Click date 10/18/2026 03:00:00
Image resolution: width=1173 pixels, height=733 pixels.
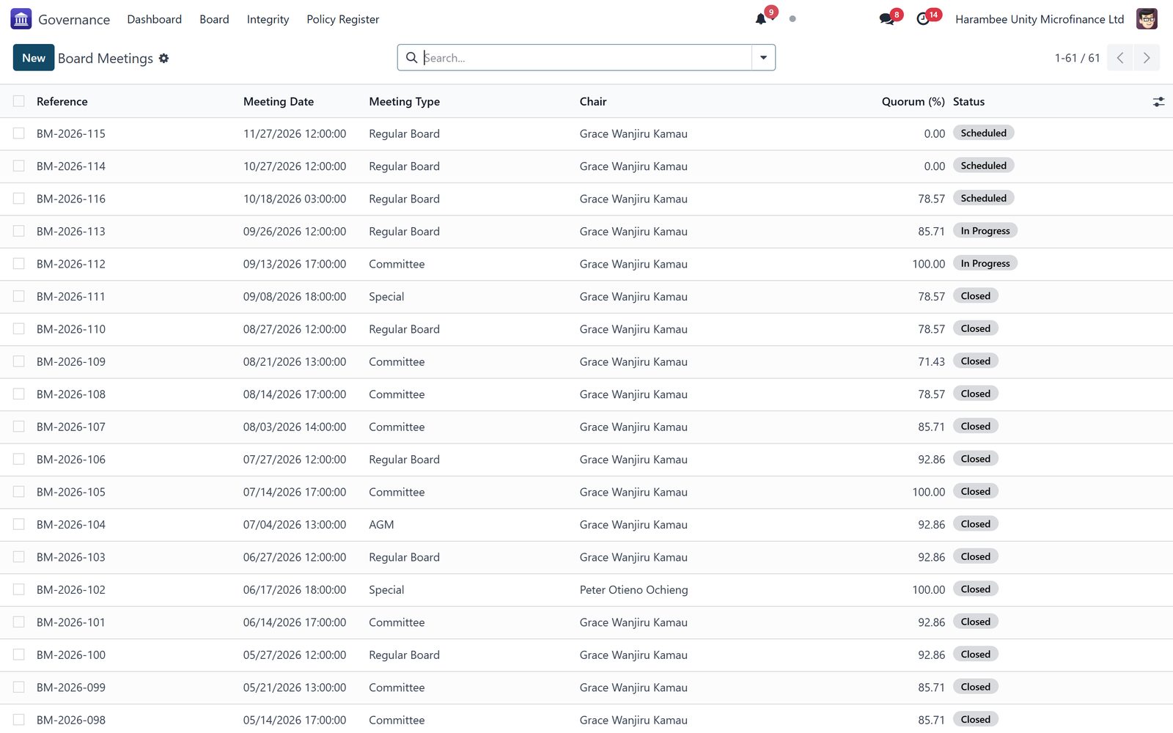[295, 199]
